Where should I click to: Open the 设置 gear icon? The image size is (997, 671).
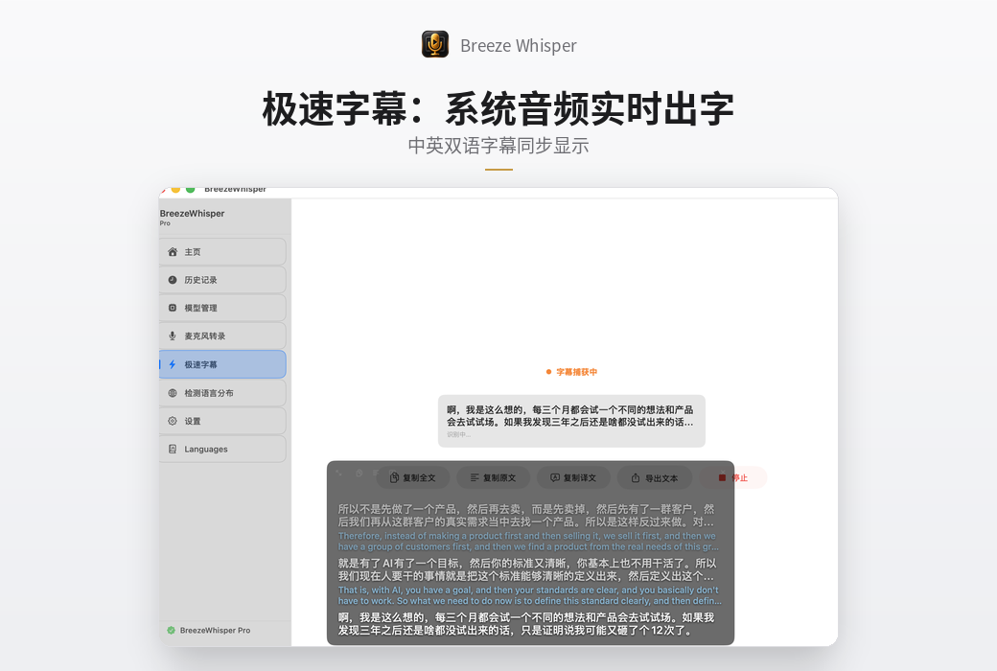click(173, 421)
